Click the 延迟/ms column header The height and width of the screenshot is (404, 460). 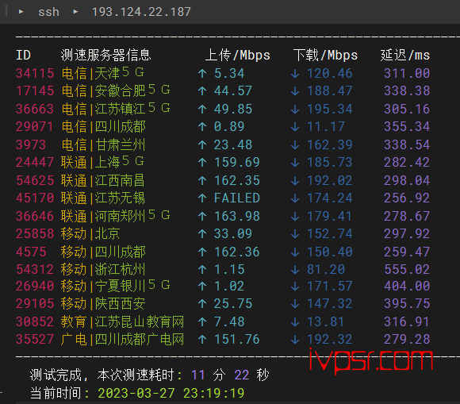pos(405,56)
